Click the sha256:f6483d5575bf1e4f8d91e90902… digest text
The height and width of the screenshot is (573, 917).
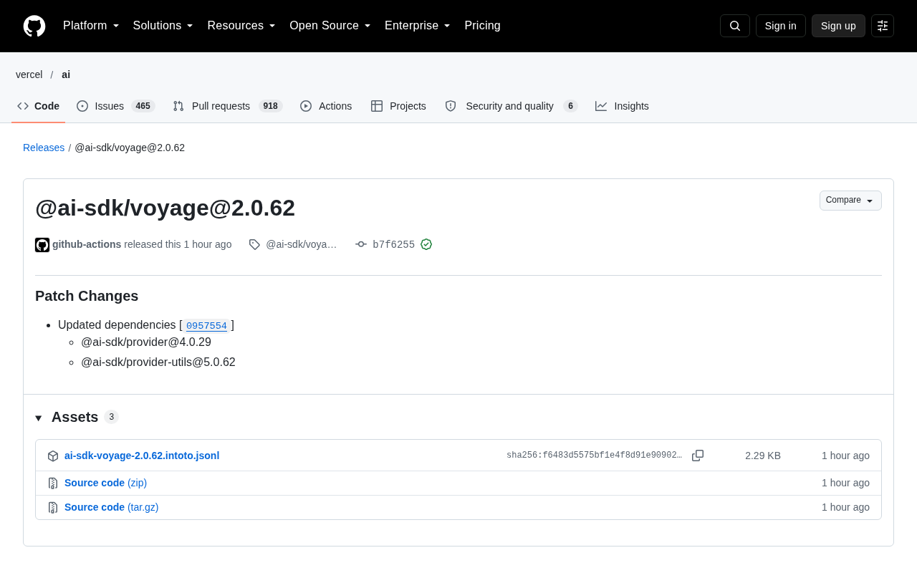(x=594, y=456)
